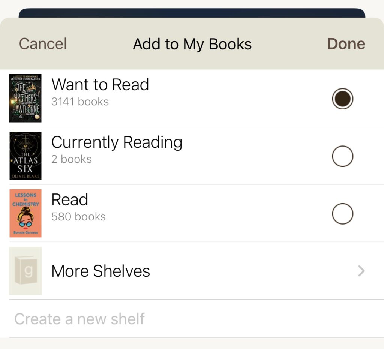This screenshot has height=349, width=384.
Task: Click the 3141 books count text
Action: coord(80,102)
